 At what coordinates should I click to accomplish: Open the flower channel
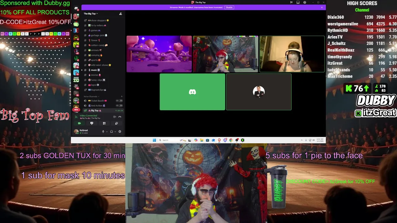(x=103, y=40)
